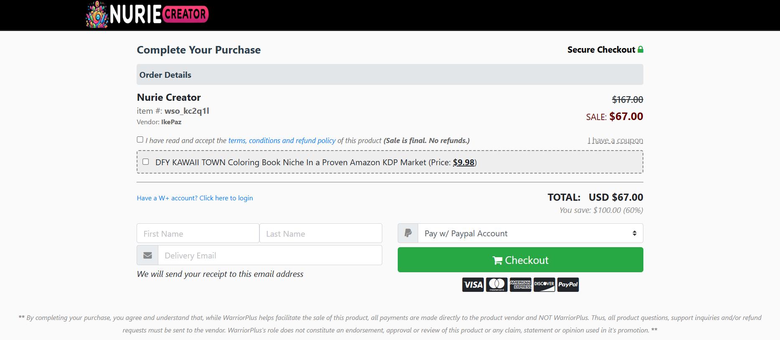Screen dimensions: 780x340
Task: Click '(Sale is final. No refunds.)' text
Action: point(427,141)
